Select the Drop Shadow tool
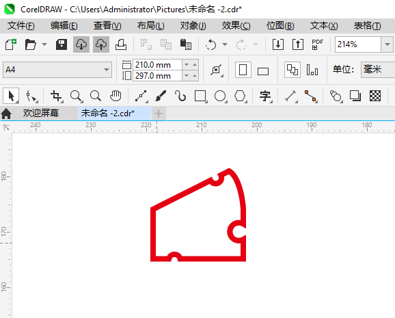The image size is (395, 318). tap(355, 96)
